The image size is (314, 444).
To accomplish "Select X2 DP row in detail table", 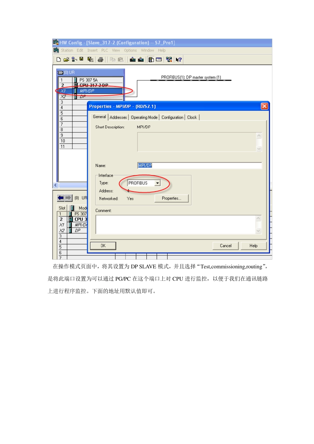I will click(72, 231).
